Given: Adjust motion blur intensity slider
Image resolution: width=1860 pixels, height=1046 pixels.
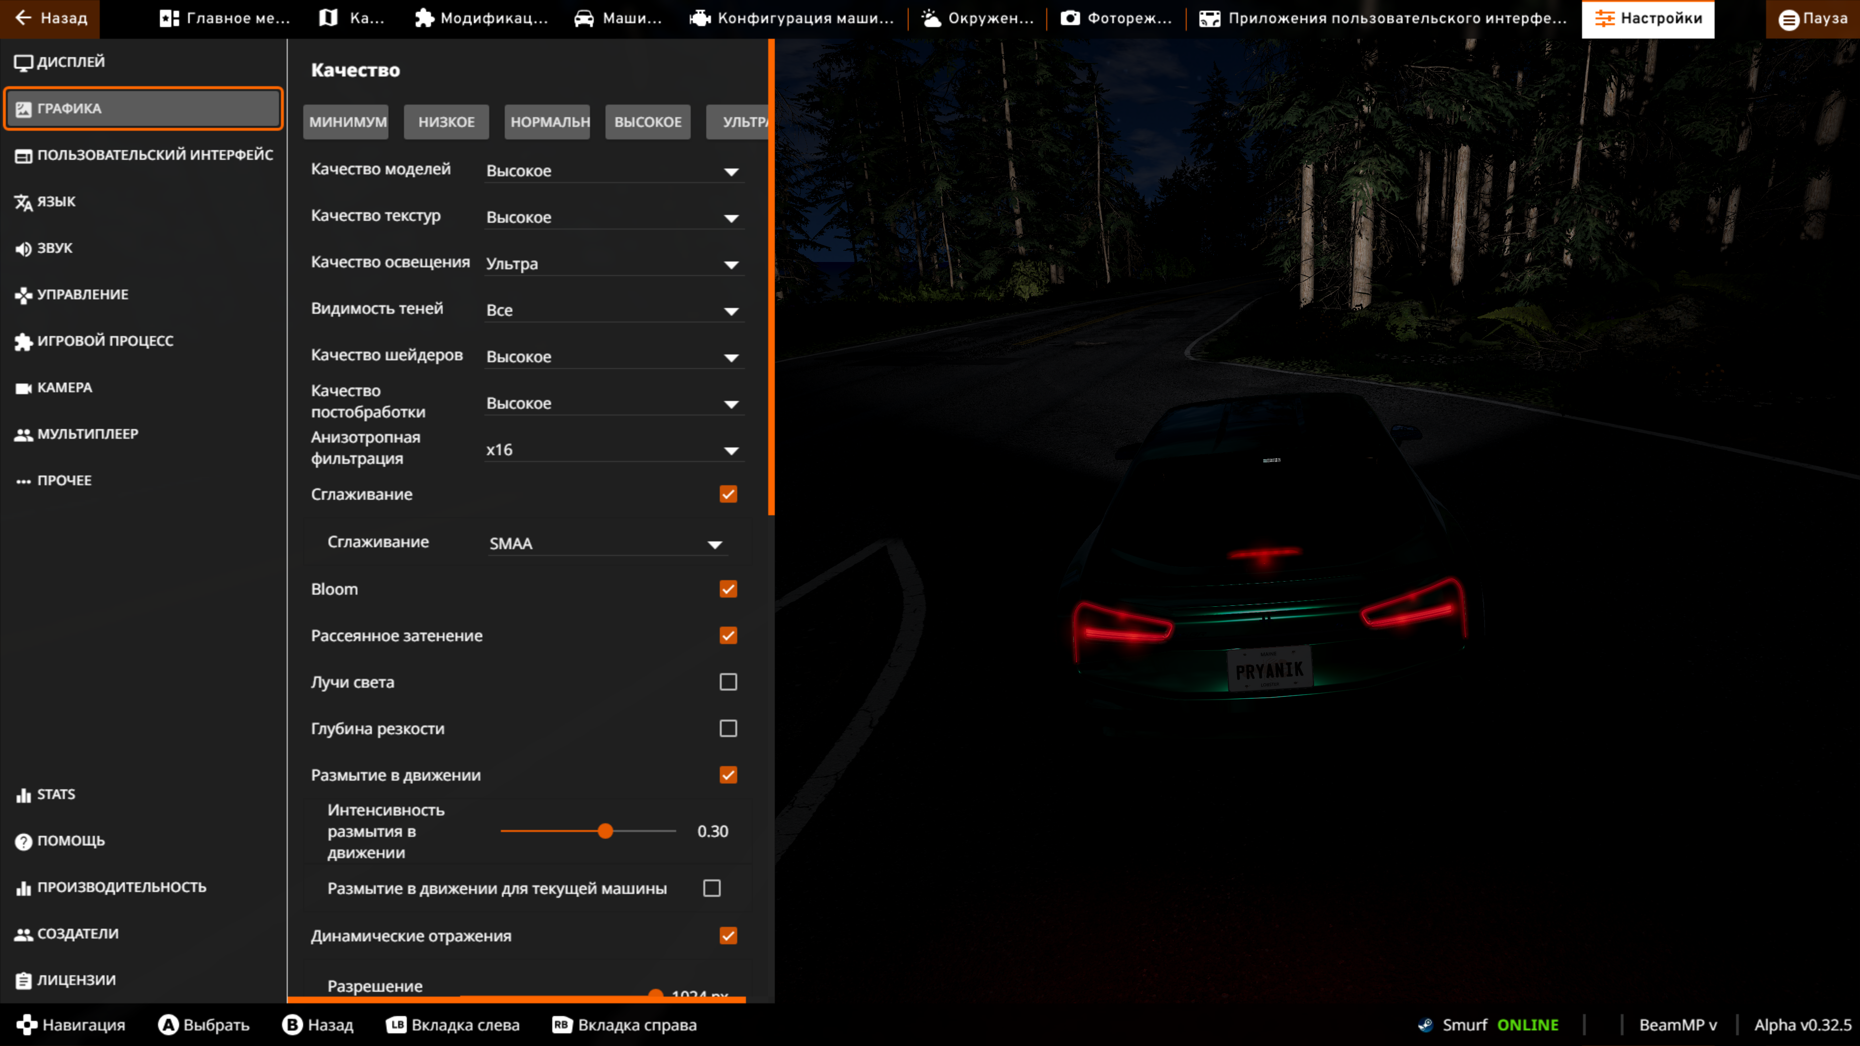Looking at the screenshot, I should click(605, 831).
